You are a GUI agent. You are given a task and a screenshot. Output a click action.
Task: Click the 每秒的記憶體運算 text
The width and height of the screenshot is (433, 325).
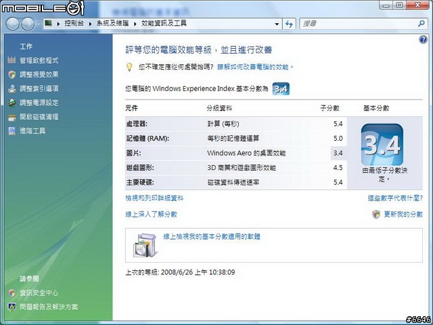pyautogui.click(x=233, y=138)
